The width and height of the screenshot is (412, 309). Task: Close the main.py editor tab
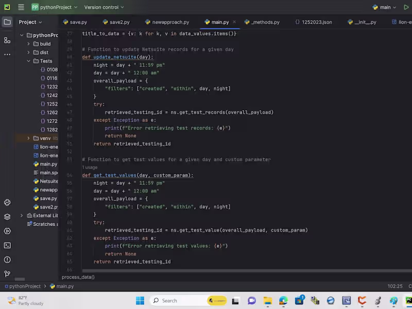[x=234, y=22]
